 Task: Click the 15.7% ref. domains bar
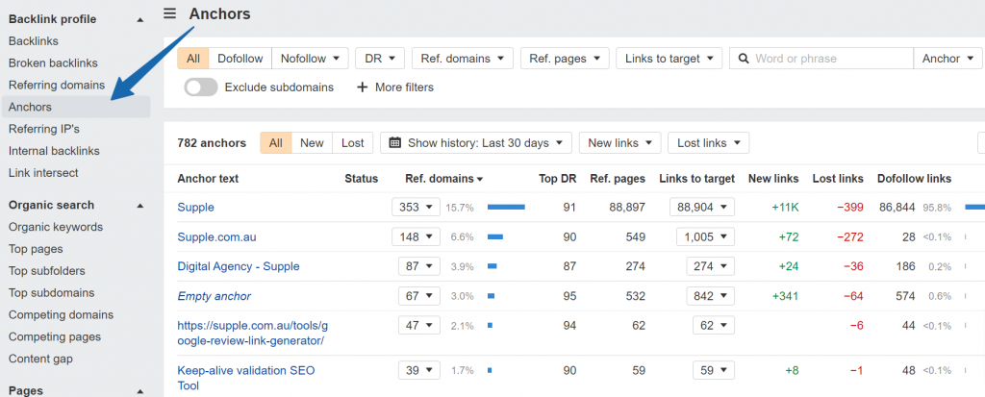[506, 208]
